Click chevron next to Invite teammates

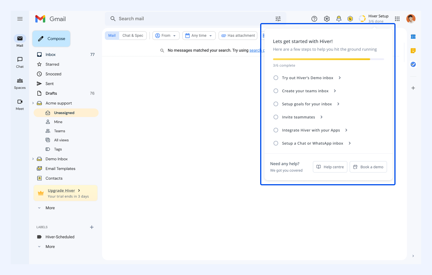coord(321,117)
